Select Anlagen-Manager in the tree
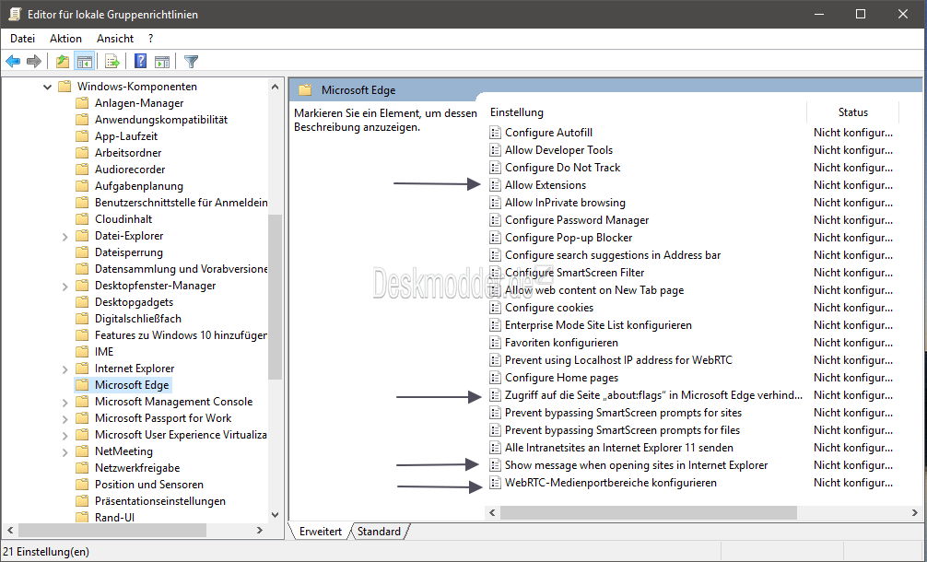Image resolution: width=927 pixels, height=562 pixels. click(x=139, y=103)
